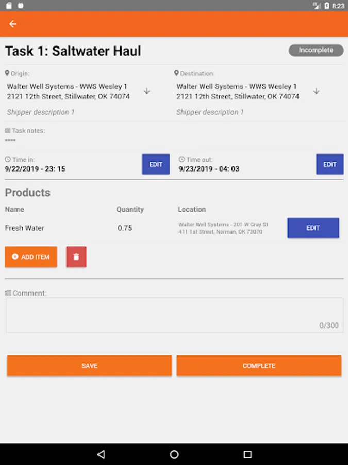Click the Add Item button
The height and width of the screenshot is (465, 348).
tap(31, 257)
